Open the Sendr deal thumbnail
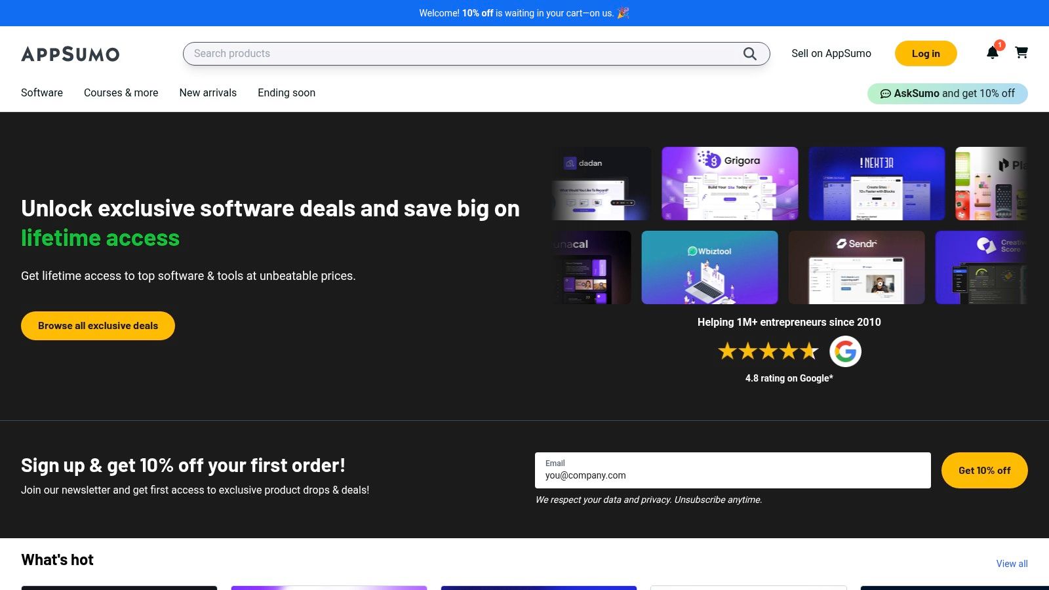The width and height of the screenshot is (1049, 590). coord(856,267)
